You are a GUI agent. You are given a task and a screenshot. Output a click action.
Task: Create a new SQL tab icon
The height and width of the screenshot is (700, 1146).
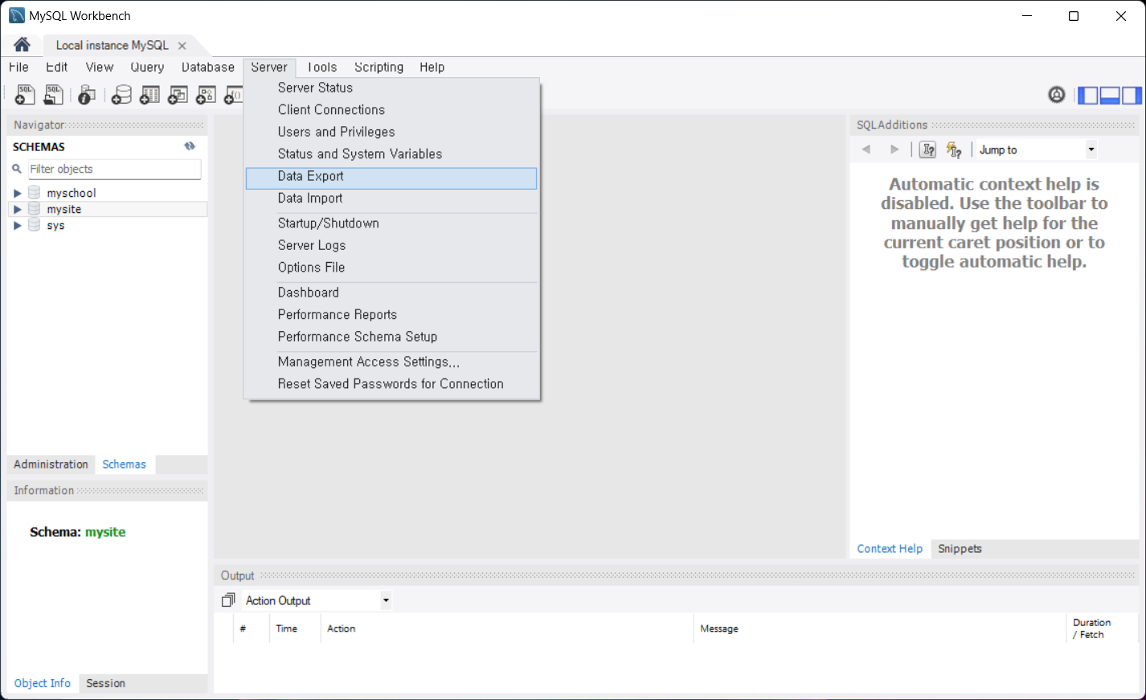pyautogui.click(x=25, y=95)
